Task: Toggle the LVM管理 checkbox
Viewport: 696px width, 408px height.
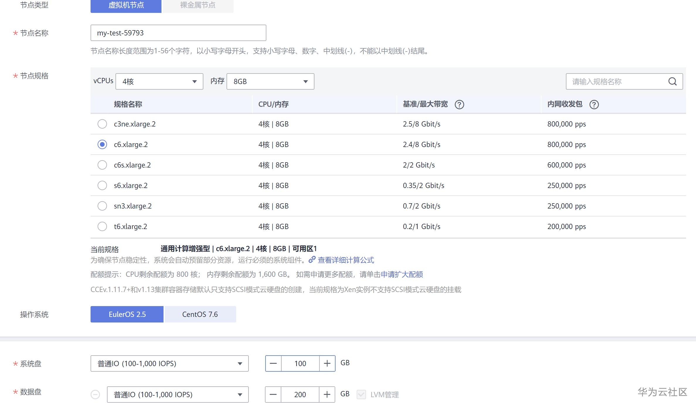Action: click(x=361, y=395)
